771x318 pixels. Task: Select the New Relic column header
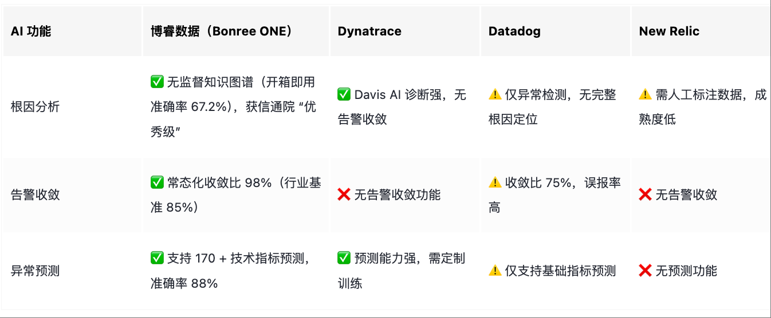point(669,31)
